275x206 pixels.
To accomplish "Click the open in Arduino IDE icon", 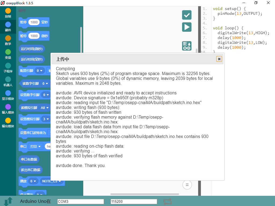I will 187,46.
